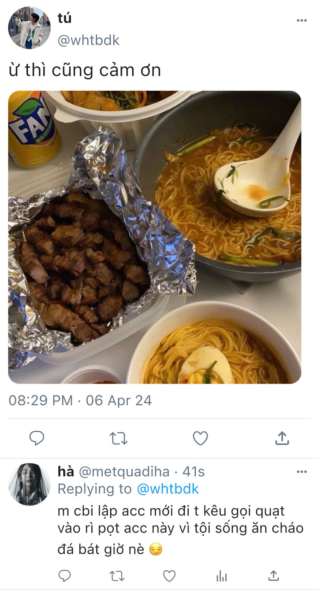Tap the handle @whtbdk under tú
This screenshot has width=319, height=590.
(x=89, y=40)
